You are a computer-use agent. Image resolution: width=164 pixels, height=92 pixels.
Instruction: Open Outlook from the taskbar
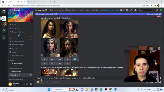tap(115, 89)
